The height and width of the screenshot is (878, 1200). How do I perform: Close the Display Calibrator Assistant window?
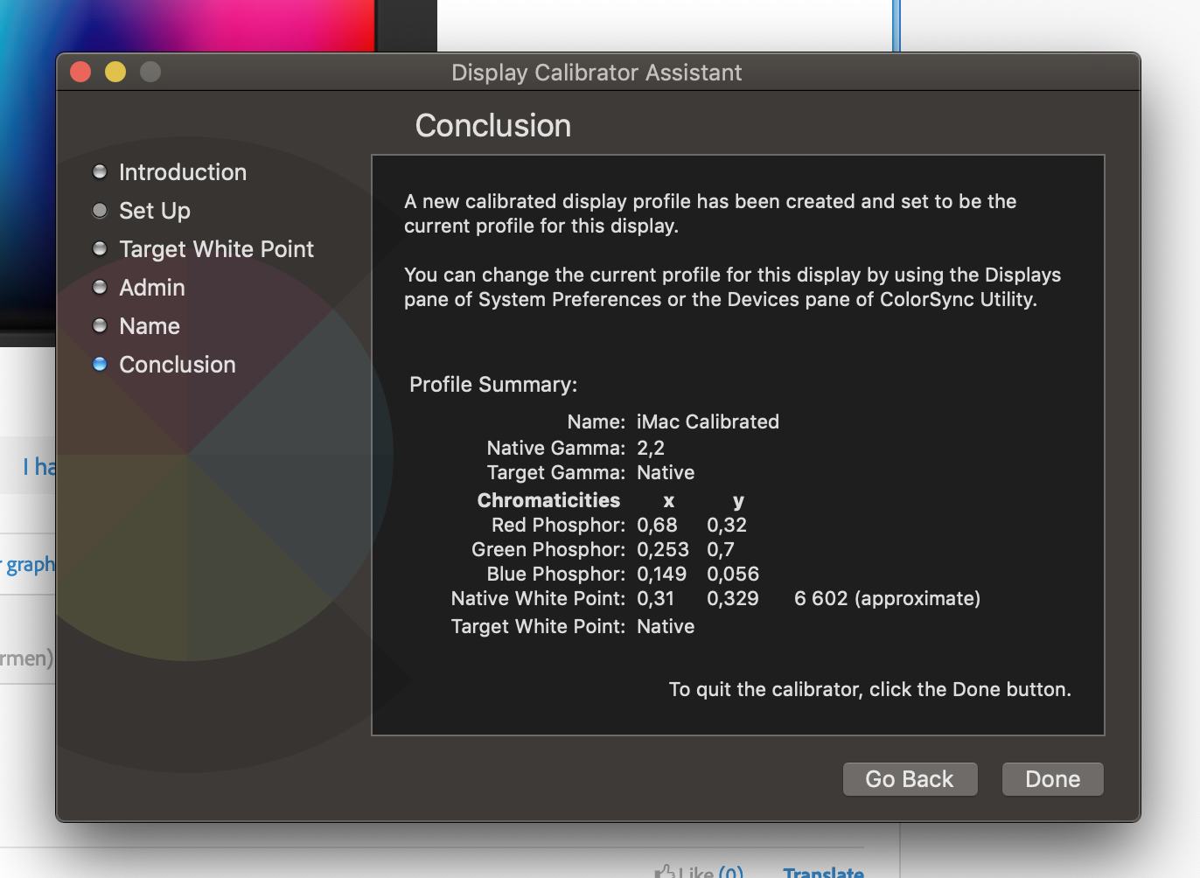click(80, 72)
